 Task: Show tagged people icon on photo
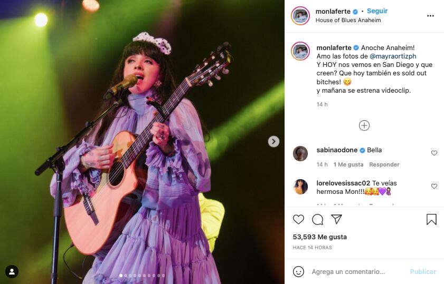(12, 272)
